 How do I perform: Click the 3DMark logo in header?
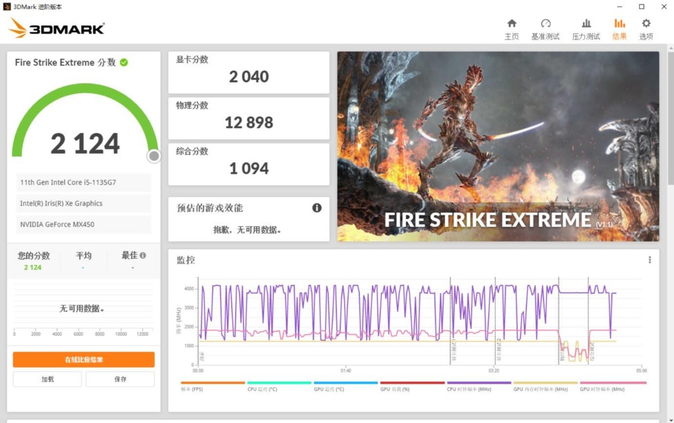[57, 28]
